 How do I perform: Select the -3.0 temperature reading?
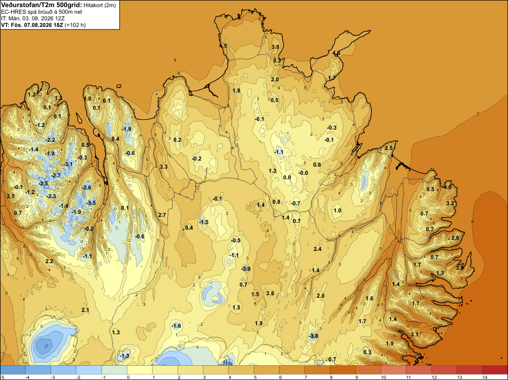click(246, 269)
